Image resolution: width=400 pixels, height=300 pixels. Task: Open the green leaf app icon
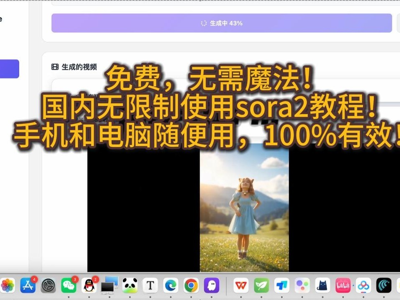tap(261, 285)
